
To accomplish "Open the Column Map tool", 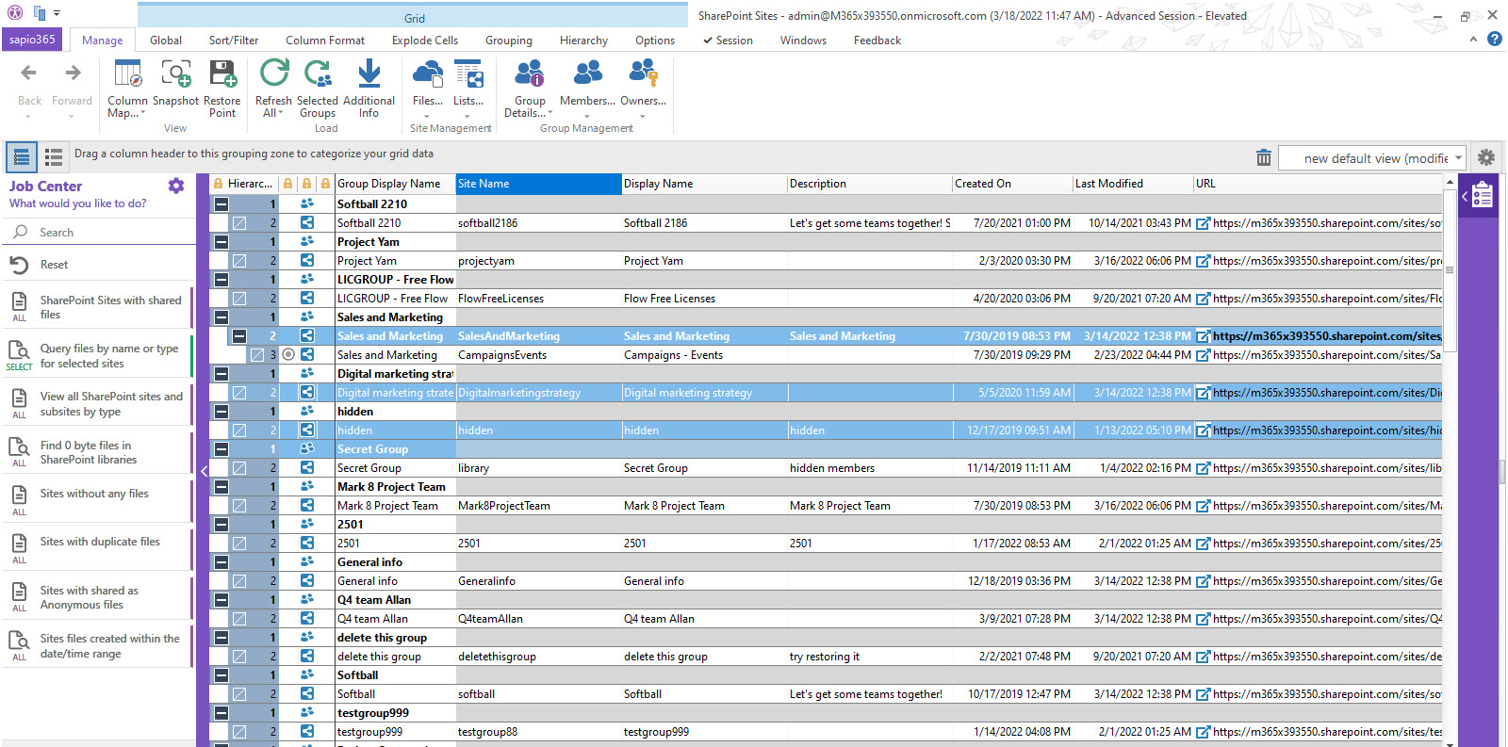I will (x=127, y=74).
